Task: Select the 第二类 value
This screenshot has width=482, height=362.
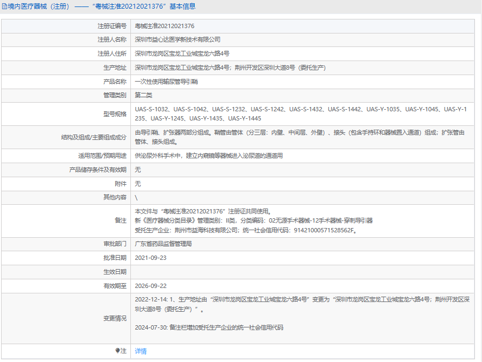Action: [143, 95]
